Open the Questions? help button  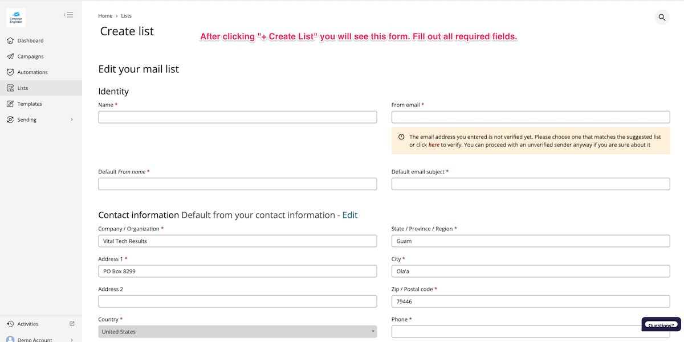coord(661,325)
